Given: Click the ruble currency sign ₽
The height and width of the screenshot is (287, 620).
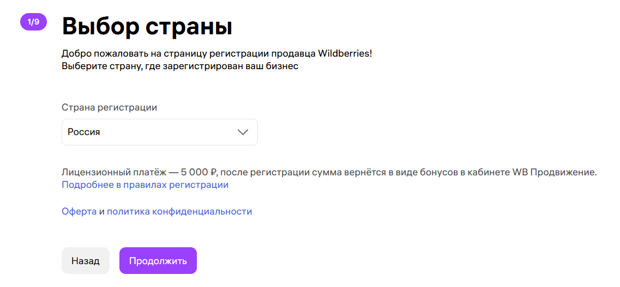Looking at the screenshot, I should pyautogui.click(x=213, y=173).
